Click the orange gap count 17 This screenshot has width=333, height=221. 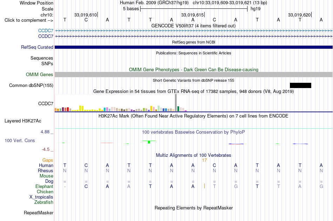tap(204, 160)
